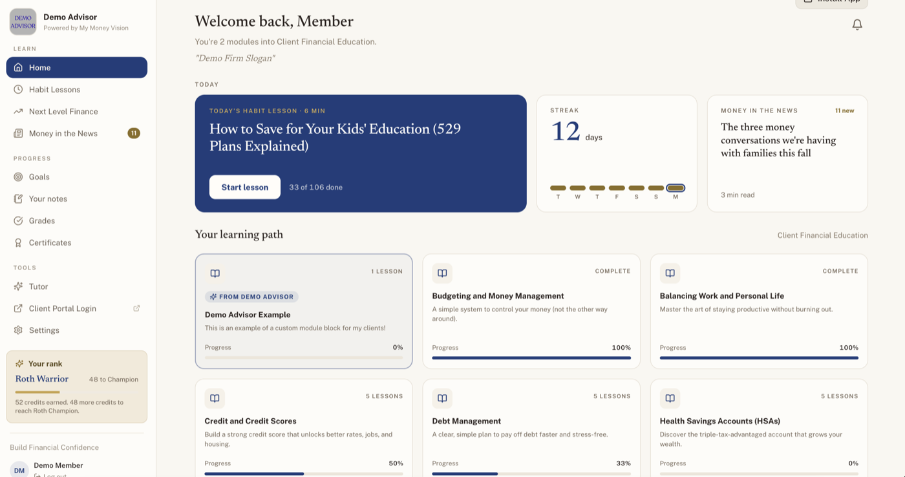Click the book icon on Demo Advisor Example card
Viewport: 905px width, 477px height.
[215, 273]
